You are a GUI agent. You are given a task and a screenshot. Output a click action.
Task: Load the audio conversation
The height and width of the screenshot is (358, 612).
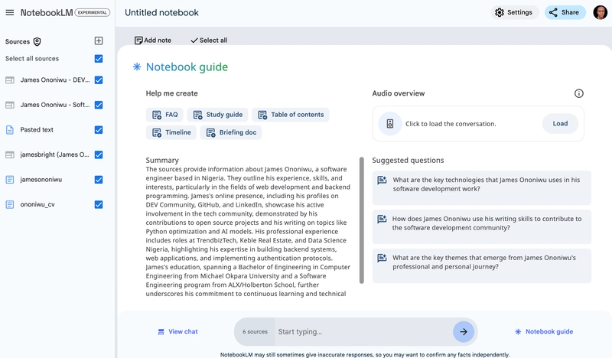(560, 123)
